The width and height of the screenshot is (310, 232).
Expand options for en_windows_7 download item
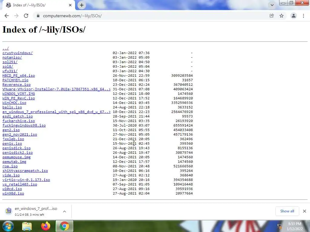(64, 211)
